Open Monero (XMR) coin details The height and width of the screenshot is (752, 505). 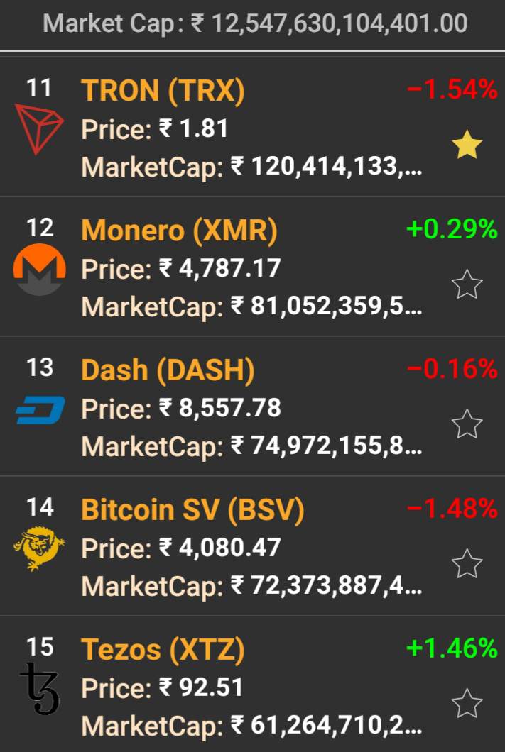pos(179,231)
